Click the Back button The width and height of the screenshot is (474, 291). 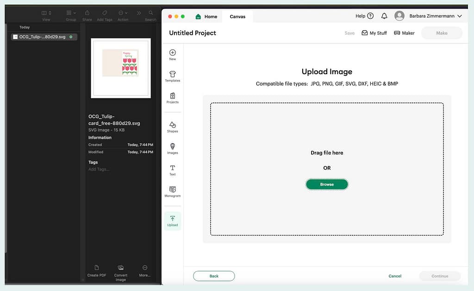point(214,276)
